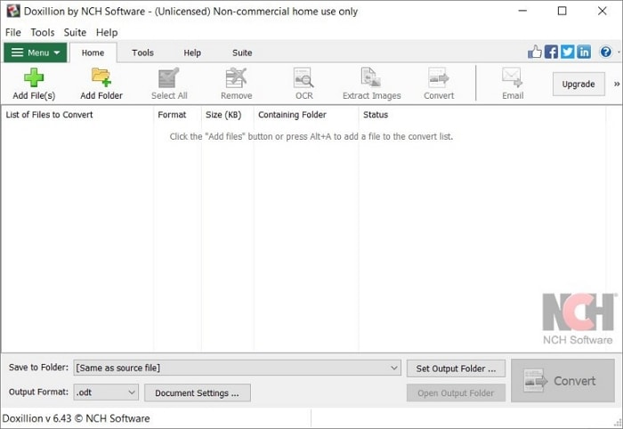Click the Size (KB) column header
The image size is (623, 429).
228,115
